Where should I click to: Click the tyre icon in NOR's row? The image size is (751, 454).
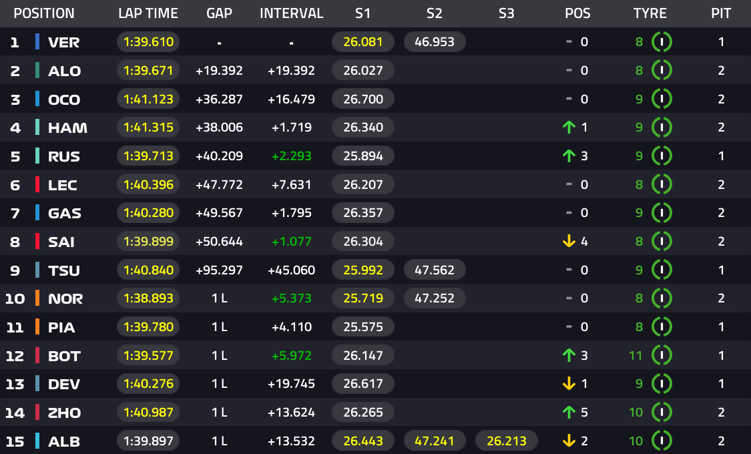662,298
